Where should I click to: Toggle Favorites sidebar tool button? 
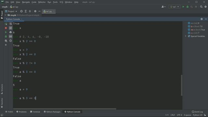coord(2,103)
